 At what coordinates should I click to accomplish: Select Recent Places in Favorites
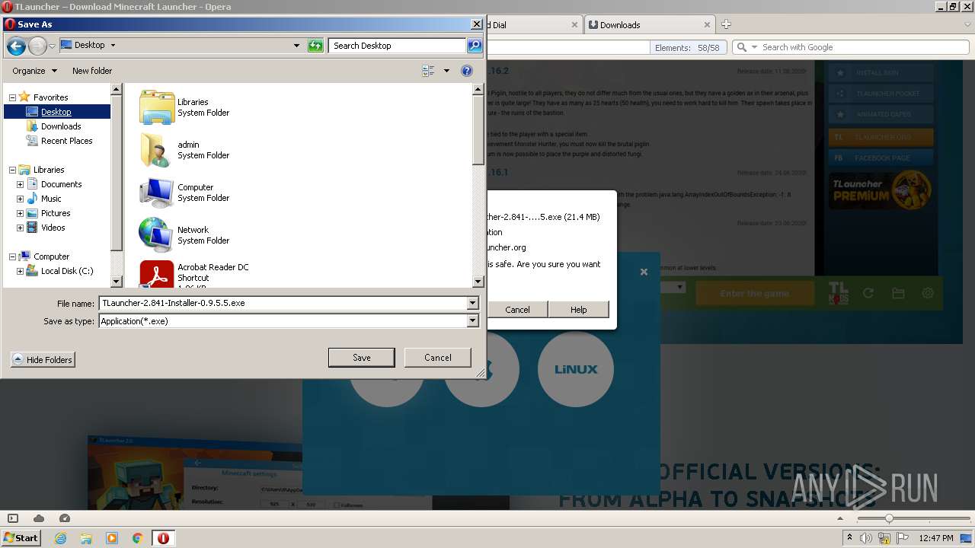coord(67,141)
